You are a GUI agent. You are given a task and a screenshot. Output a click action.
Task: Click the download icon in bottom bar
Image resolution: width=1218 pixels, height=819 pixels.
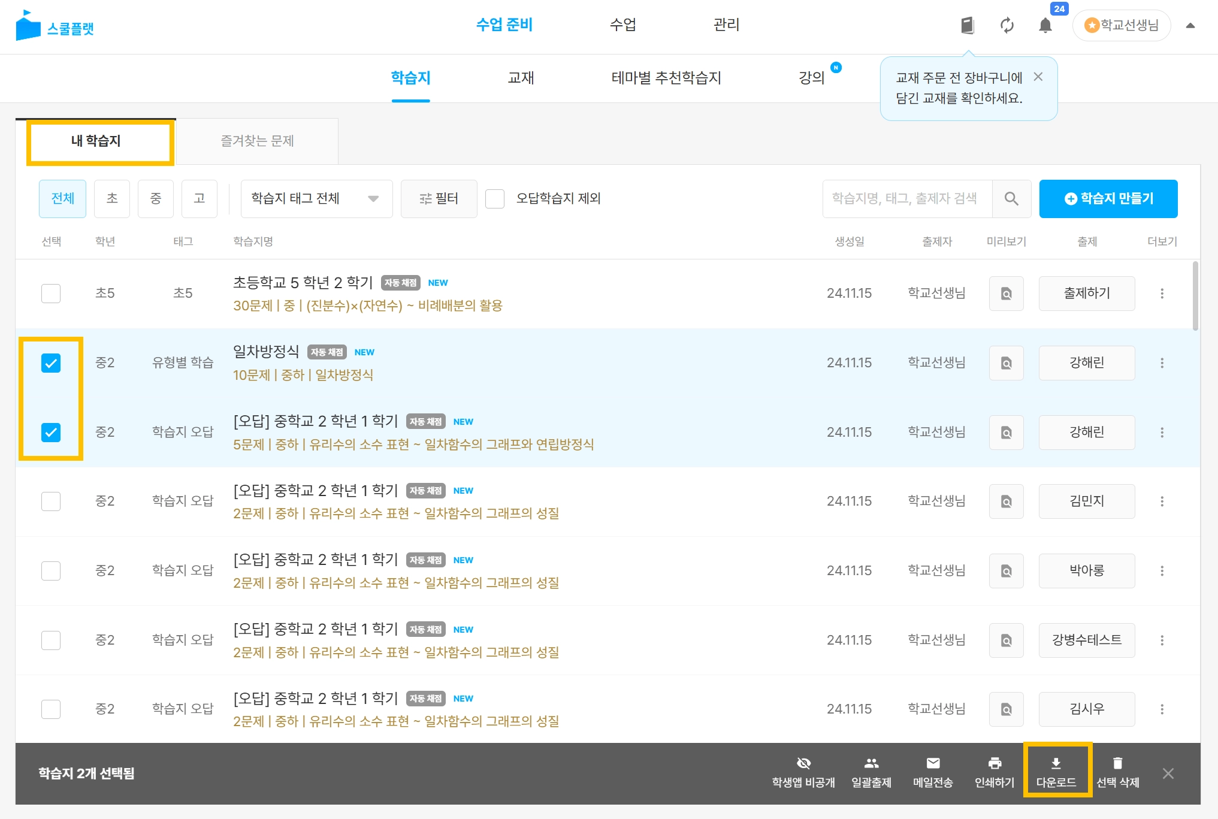[x=1056, y=763]
